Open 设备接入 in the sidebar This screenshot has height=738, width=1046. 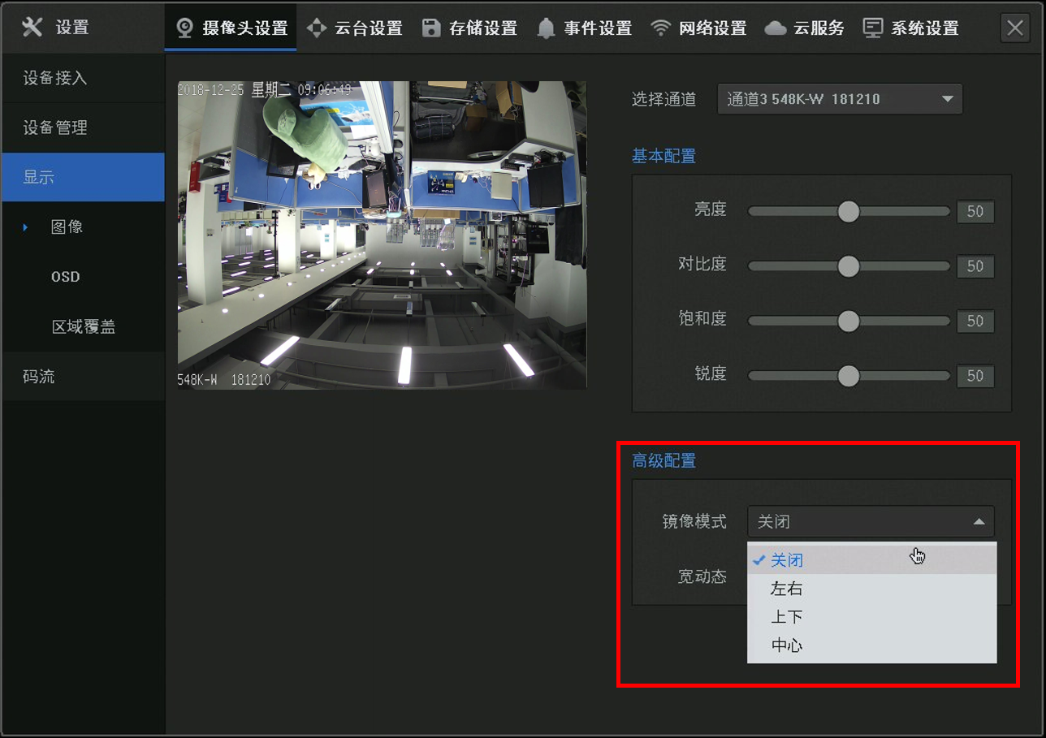[55, 78]
